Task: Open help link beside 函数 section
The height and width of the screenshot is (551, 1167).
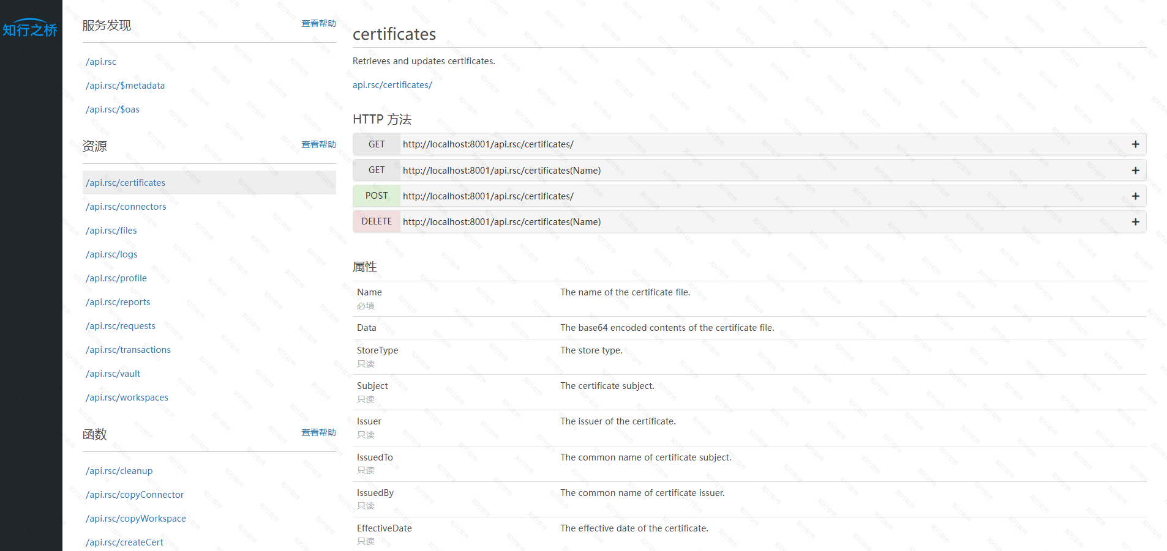Action: [x=318, y=432]
